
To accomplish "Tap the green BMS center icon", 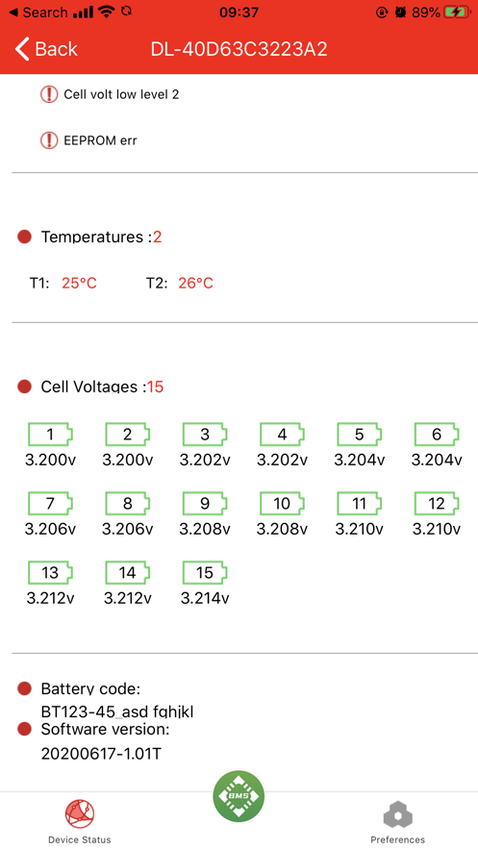I will (x=239, y=796).
